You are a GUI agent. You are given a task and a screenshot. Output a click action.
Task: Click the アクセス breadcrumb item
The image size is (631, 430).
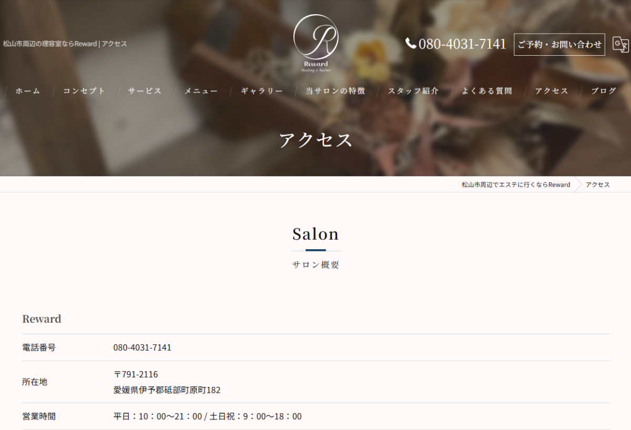(x=598, y=185)
